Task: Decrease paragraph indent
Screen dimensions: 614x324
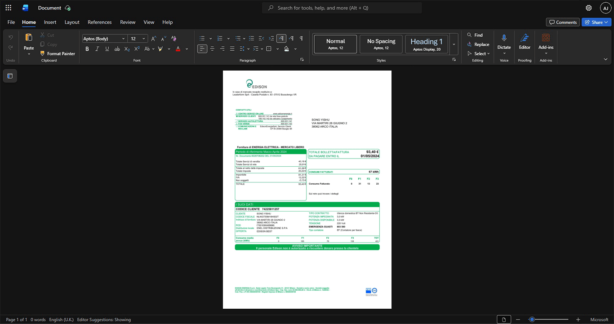Action: click(x=261, y=39)
